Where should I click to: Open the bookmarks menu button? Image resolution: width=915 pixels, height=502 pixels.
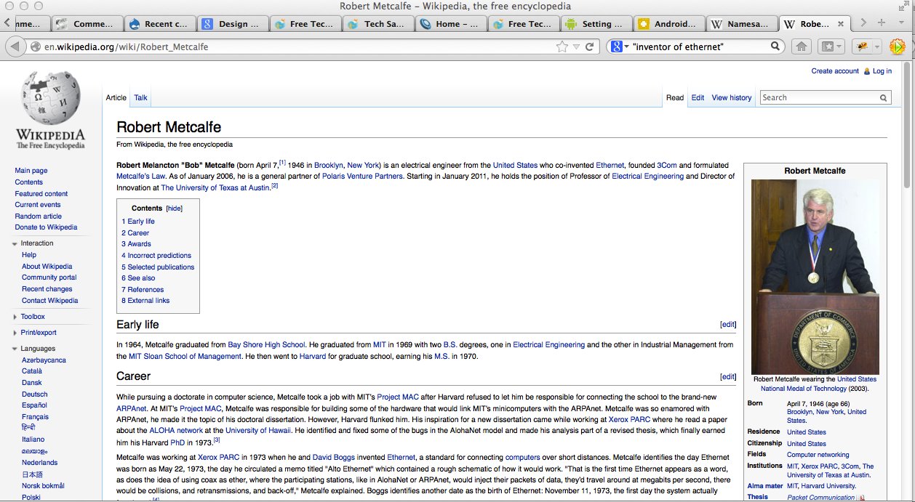coord(831,46)
